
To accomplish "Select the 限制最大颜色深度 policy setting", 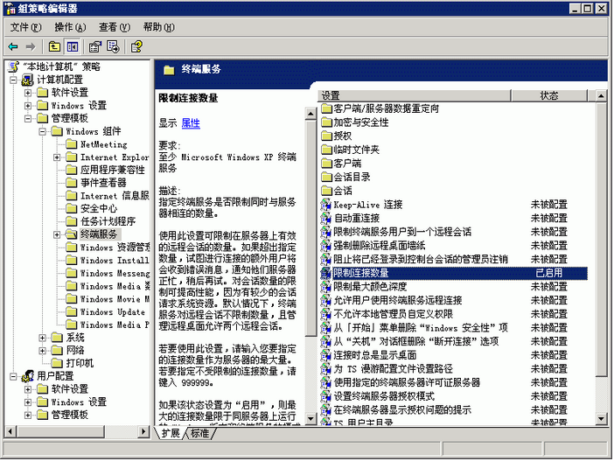I will tap(370, 287).
